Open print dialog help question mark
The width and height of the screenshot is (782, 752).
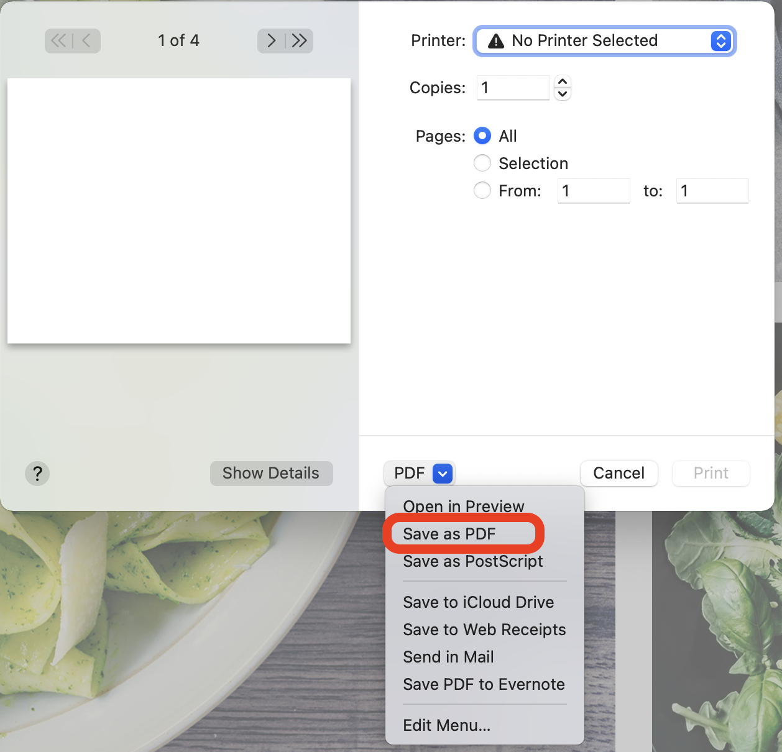pyautogui.click(x=37, y=474)
